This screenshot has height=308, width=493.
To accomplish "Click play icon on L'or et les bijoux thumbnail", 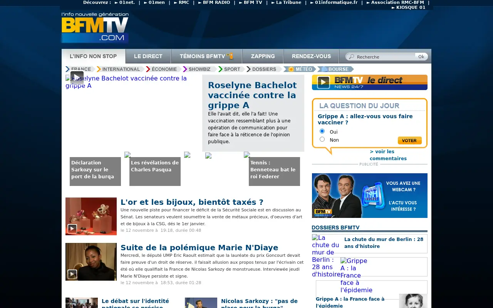I will click(x=72, y=229).
